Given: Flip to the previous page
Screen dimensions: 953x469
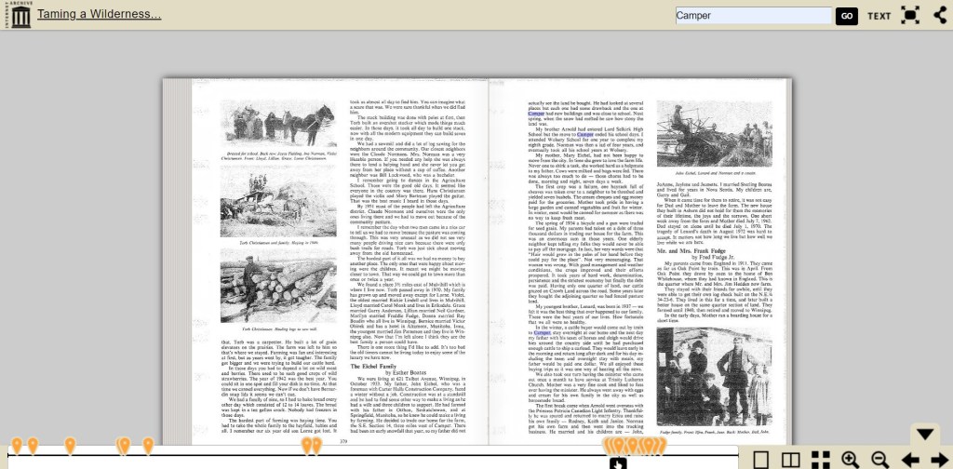Looking at the screenshot, I should (x=909, y=460).
